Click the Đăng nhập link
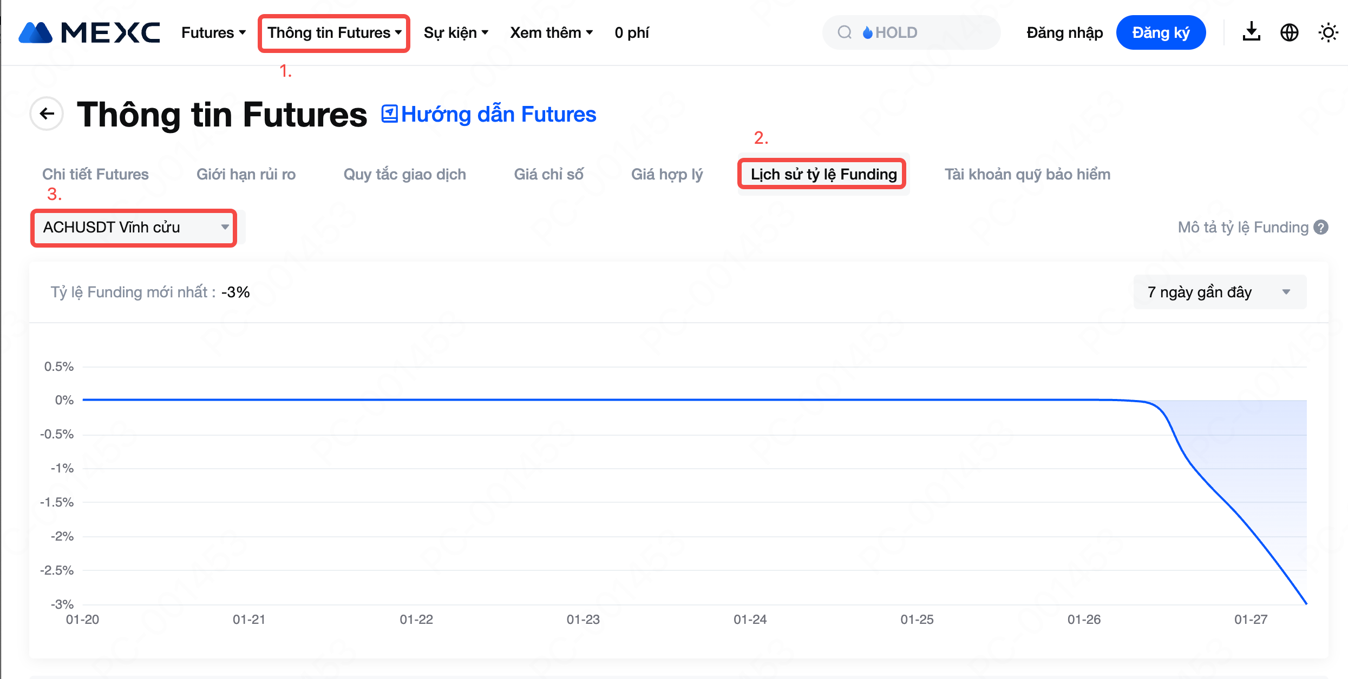Viewport: 1348px width, 679px height. [x=1064, y=32]
